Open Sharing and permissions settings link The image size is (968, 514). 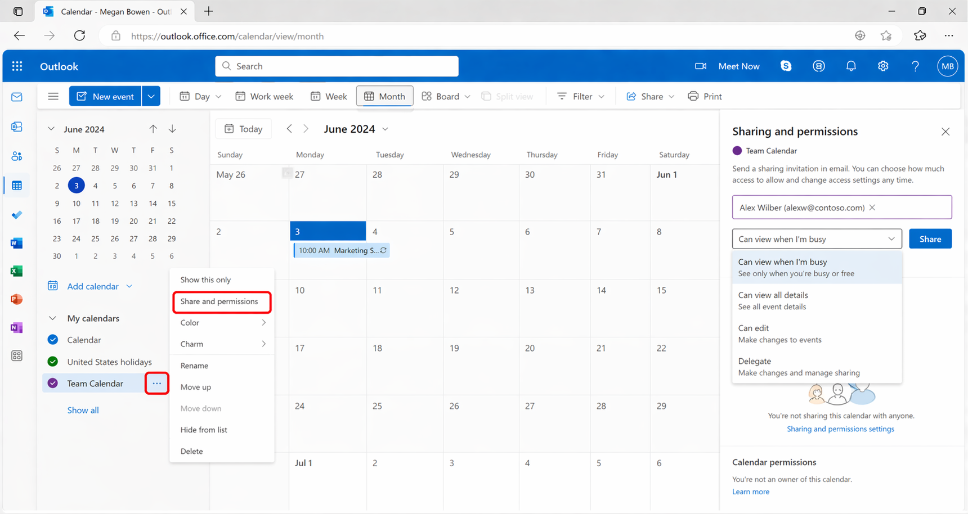tap(840, 429)
